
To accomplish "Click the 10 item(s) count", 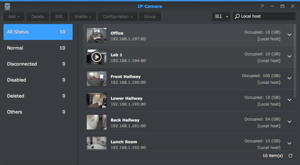I will point(273,156).
